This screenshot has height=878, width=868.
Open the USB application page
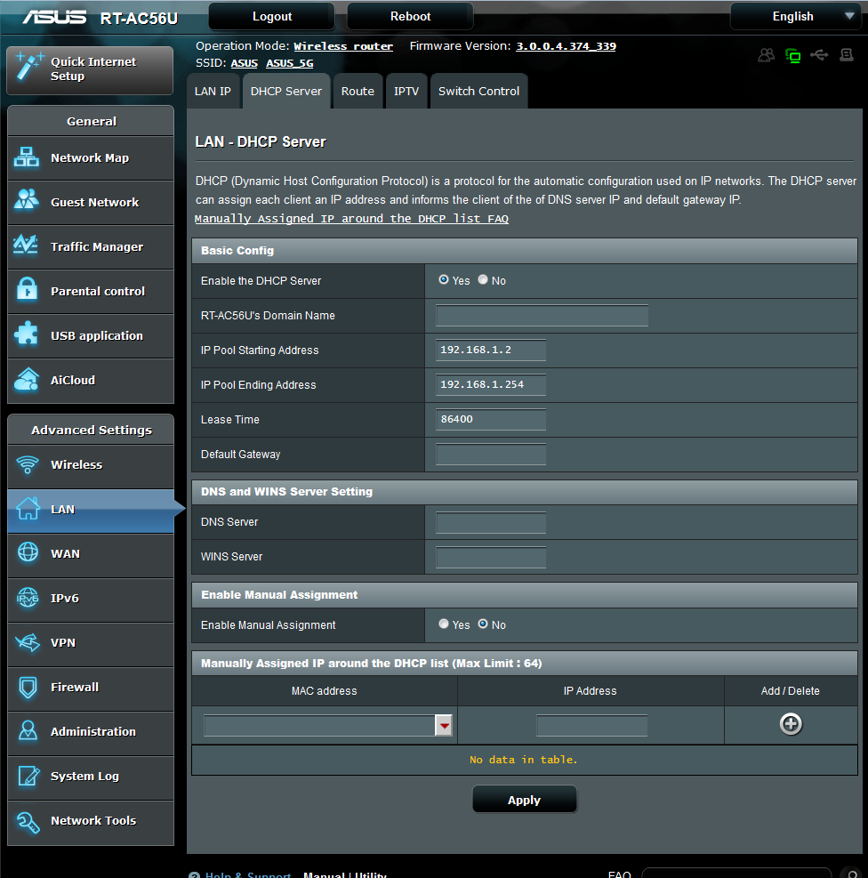coord(91,336)
